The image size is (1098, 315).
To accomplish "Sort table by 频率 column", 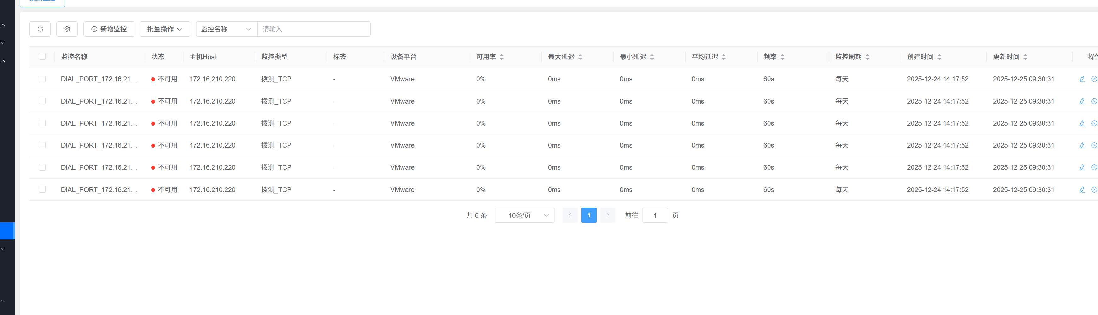I will tap(782, 57).
